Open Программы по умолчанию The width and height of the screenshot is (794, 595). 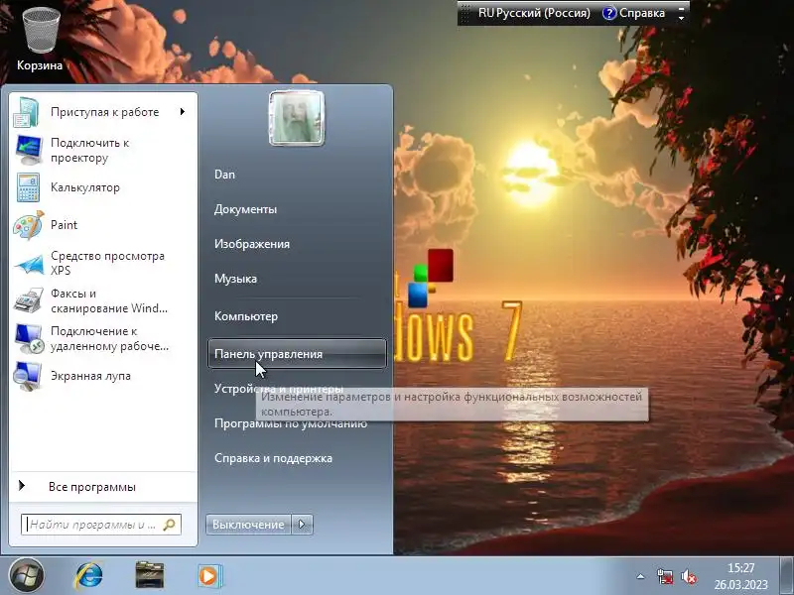pyautogui.click(x=291, y=423)
